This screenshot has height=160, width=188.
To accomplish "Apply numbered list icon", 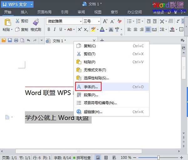I will pos(138,21).
